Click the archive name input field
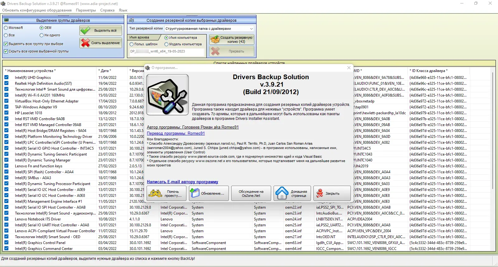Screen dimensions: 498x267 [x=167, y=52]
